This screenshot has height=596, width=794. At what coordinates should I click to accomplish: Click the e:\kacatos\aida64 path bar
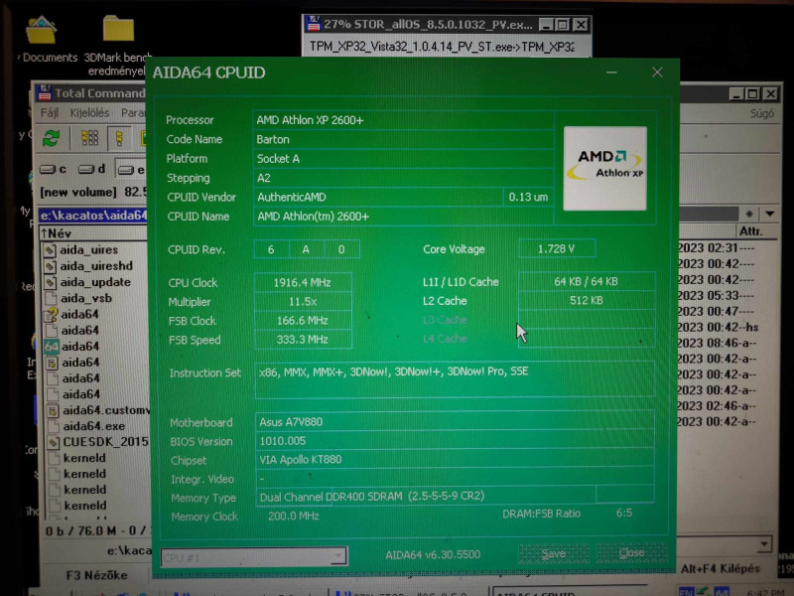(x=93, y=216)
